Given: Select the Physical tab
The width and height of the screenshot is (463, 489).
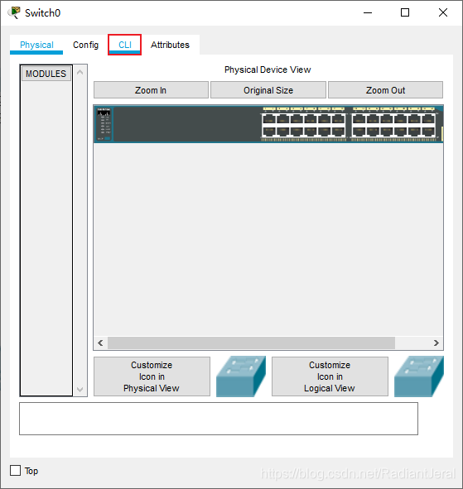Looking at the screenshot, I should pos(36,45).
